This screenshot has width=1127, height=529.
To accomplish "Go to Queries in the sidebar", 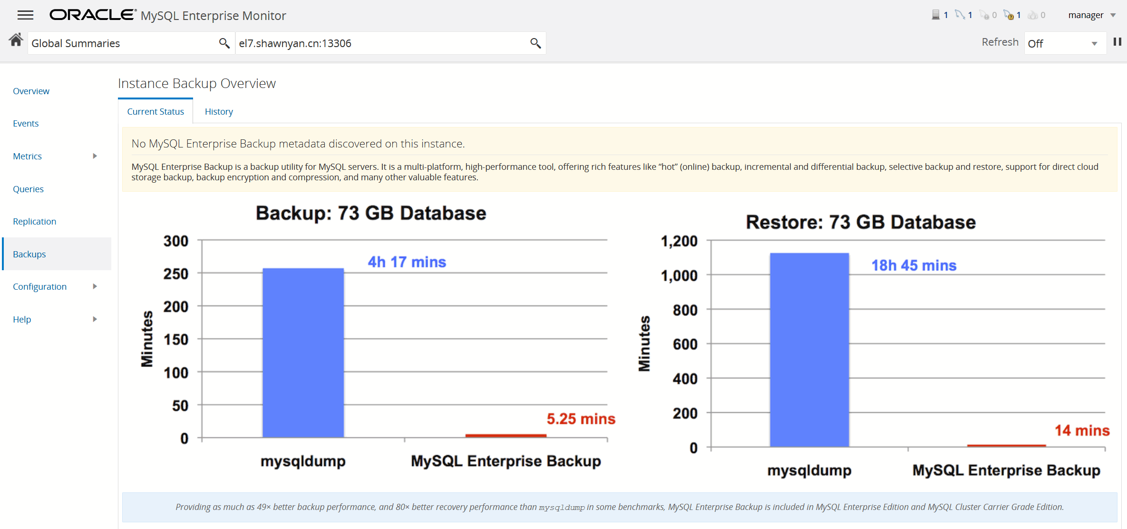I will (28, 189).
